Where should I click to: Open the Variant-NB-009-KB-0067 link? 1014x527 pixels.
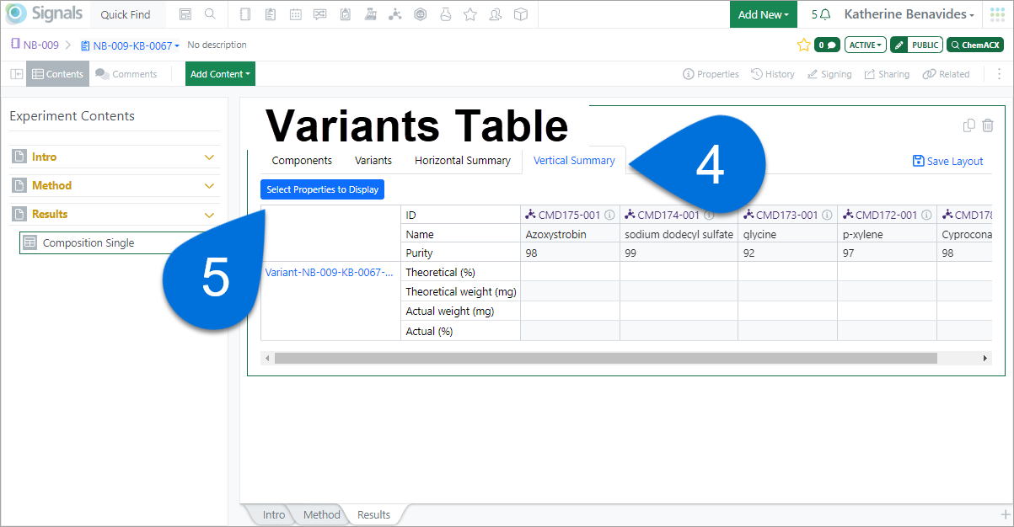click(x=329, y=272)
